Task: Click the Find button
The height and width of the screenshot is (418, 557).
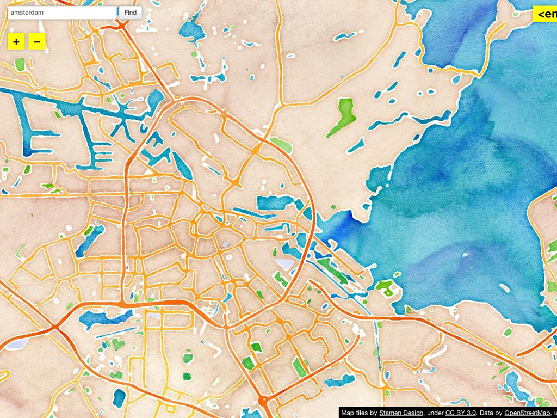Action: click(x=131, y=13)
